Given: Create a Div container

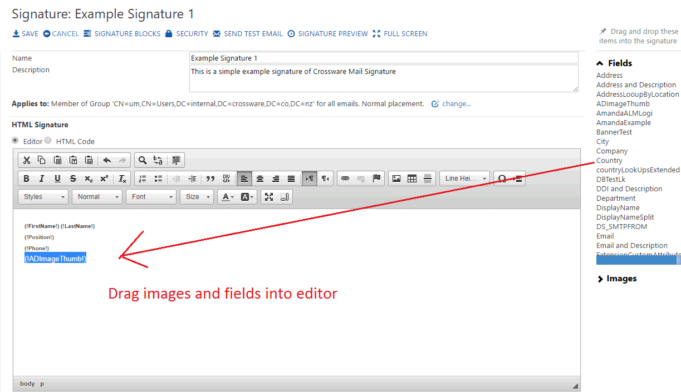Looking at the screenshot, I should pyautogui.click(x=226, y=178).
